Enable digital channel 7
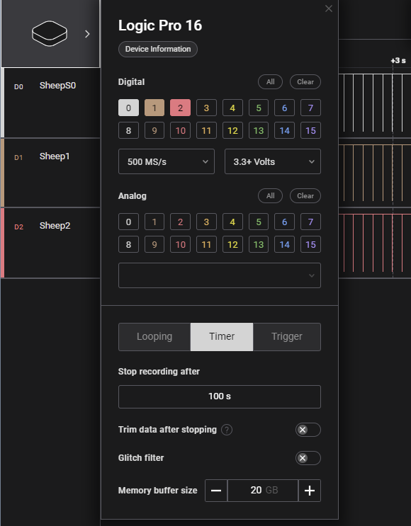 tap(310, 108)
